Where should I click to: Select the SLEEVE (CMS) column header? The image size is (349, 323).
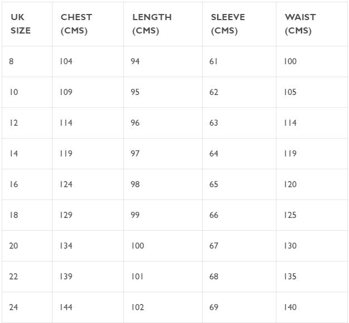(228, 24)
